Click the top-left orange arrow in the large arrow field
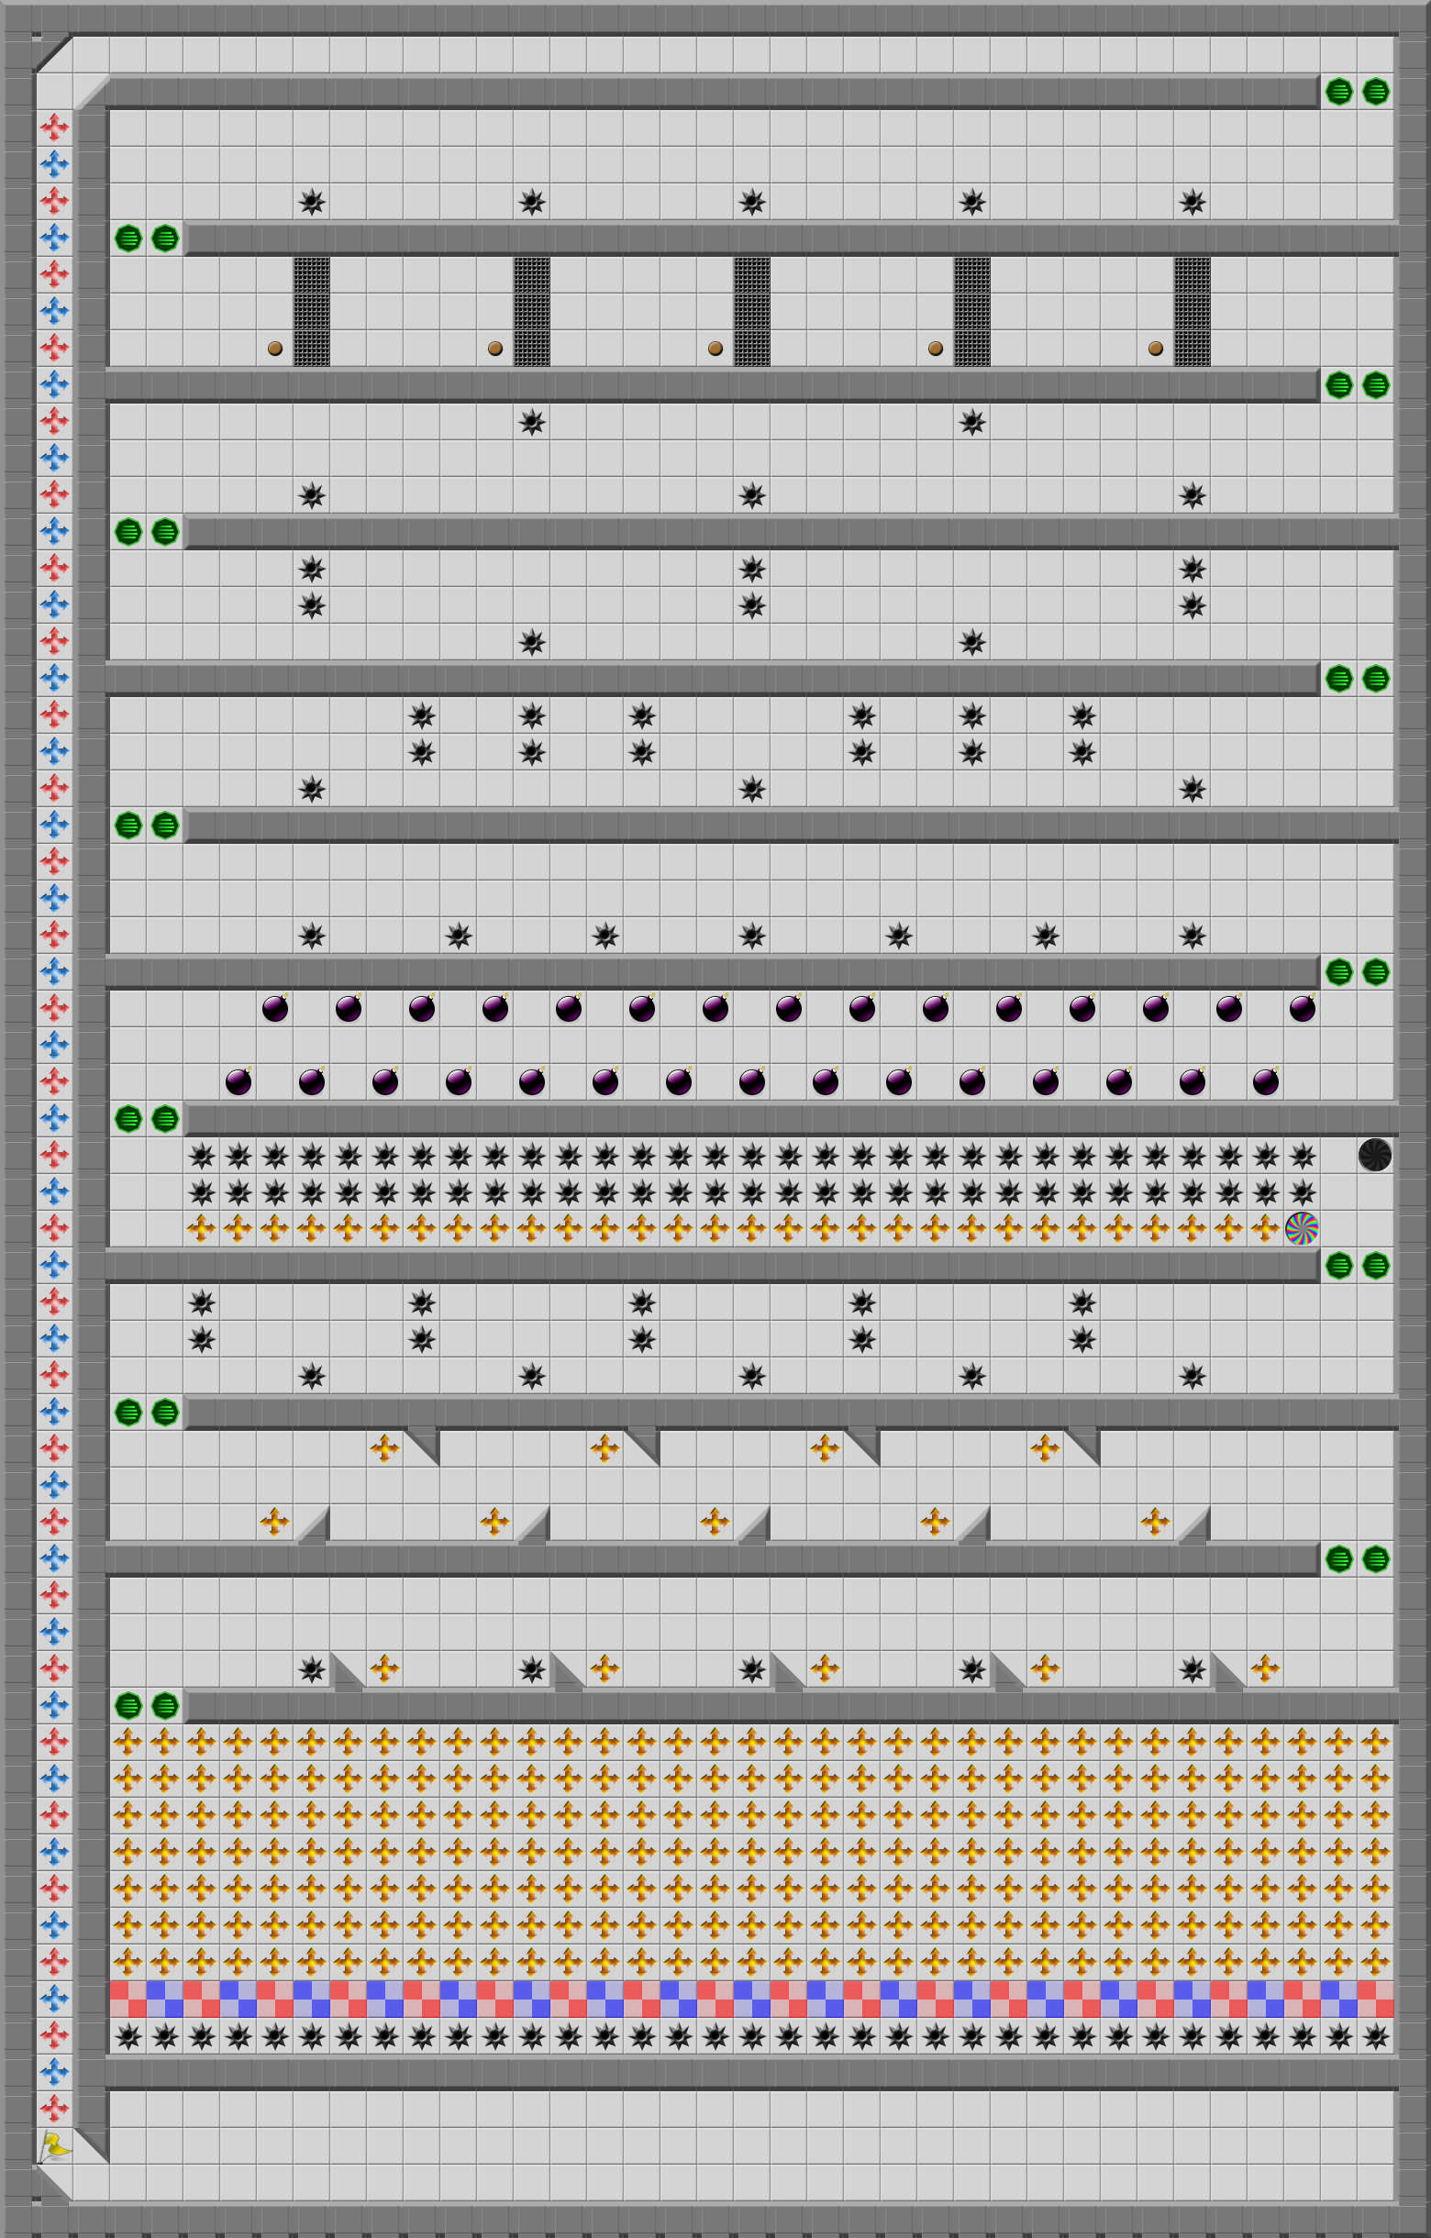Image resolution: width=1431 pixels, height=2238 pixels. pos(128,1742)
